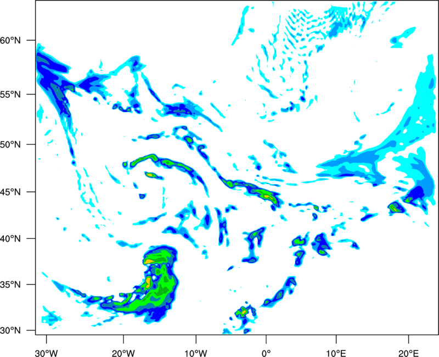This screenshot has height=357, width=439.
Task: Click the 0° longitude label
Action: pyautogui.click(x=266, y=353)
